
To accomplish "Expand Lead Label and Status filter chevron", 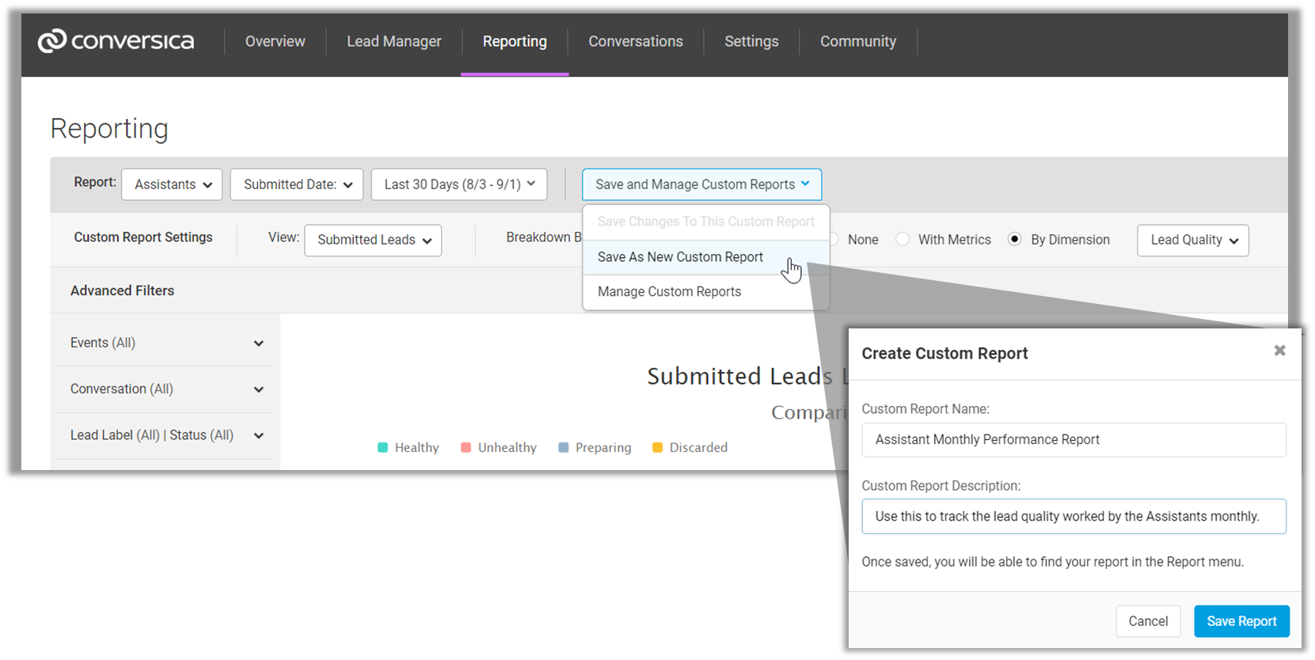I will pyautogui.click(x=258, y=436).
